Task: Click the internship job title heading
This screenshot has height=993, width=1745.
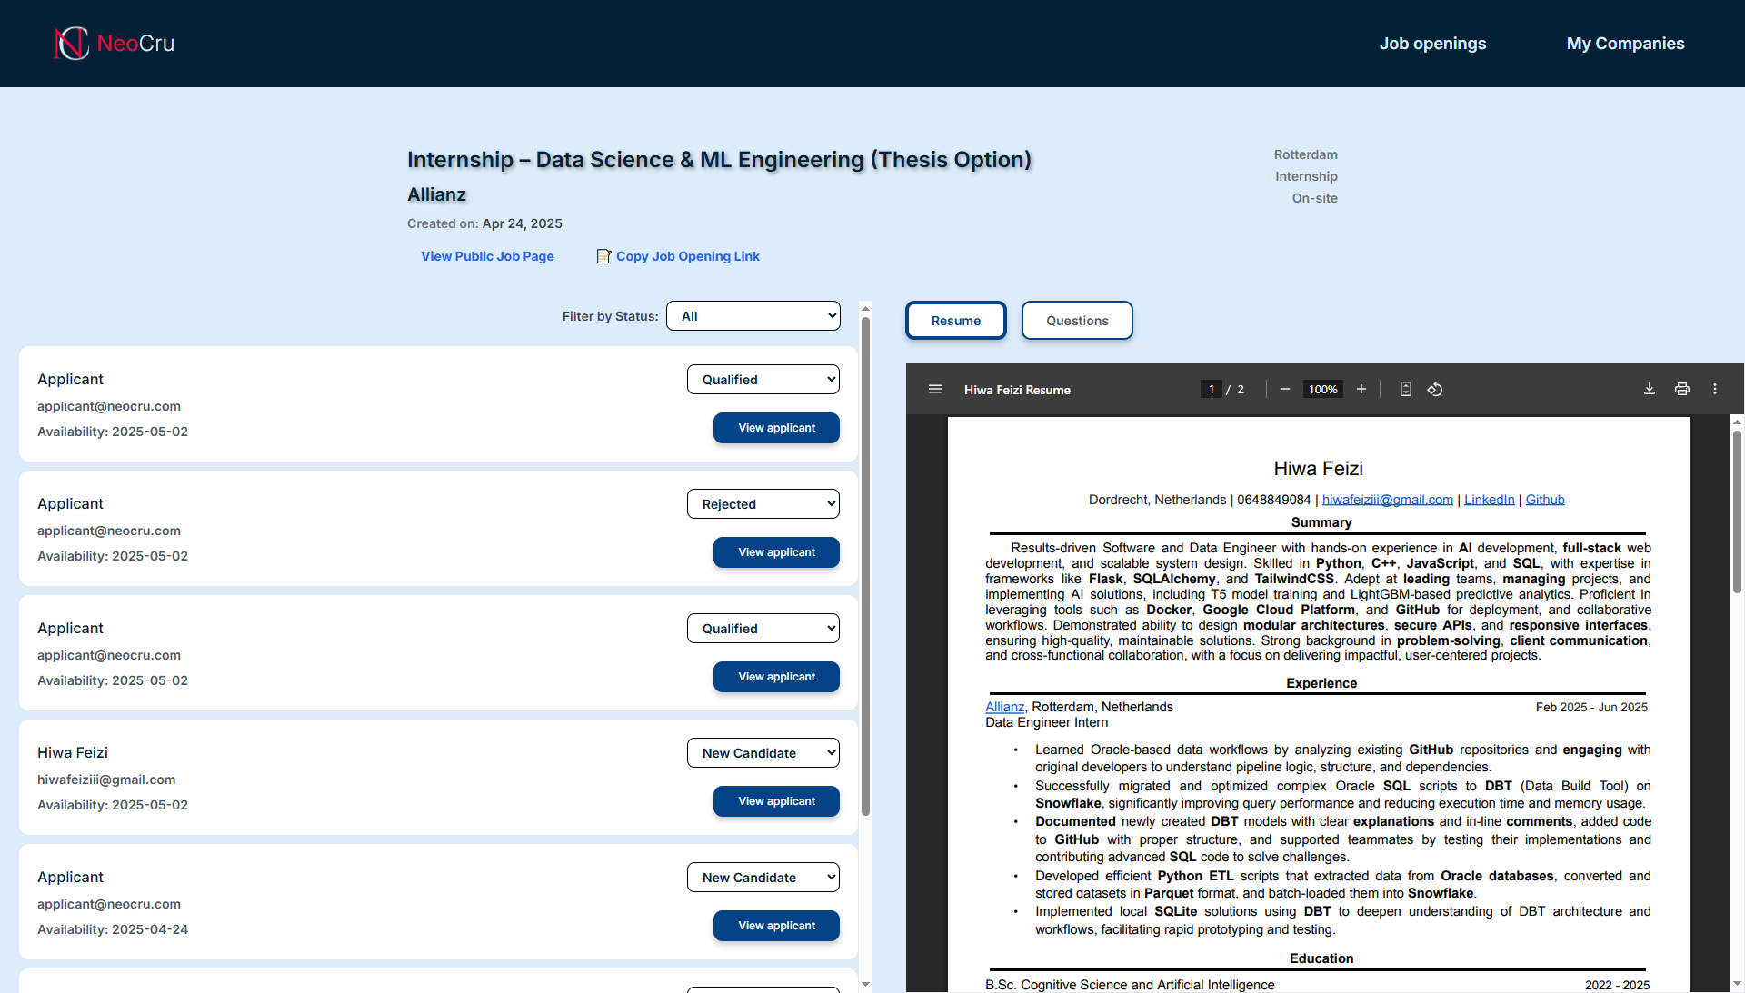Action: point(719,160)
